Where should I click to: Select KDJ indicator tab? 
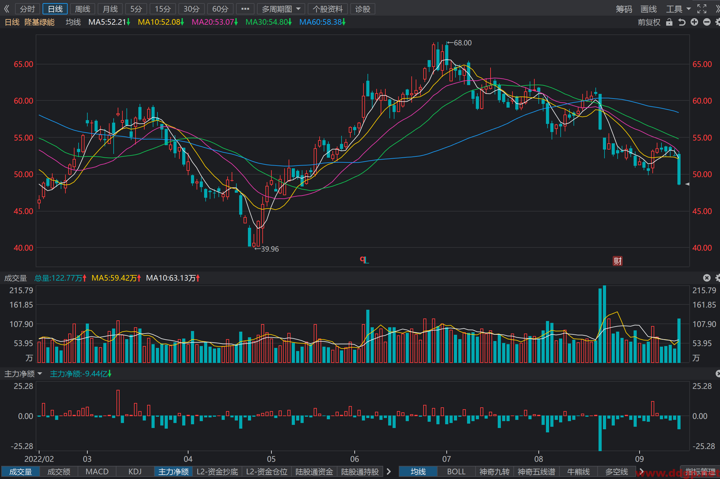click(135, 471)
